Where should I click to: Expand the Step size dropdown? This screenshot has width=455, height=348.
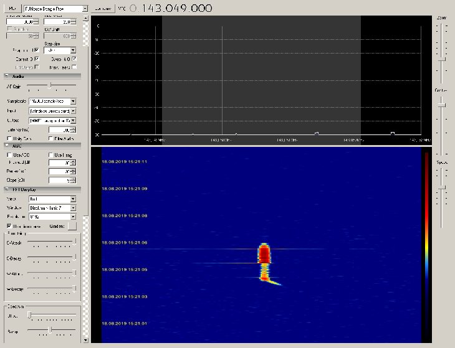click(x=73, y=50)
